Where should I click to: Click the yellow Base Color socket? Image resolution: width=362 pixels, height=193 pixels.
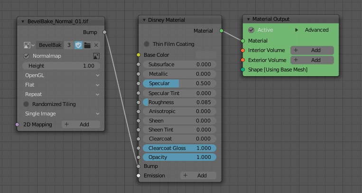(139, 55)
